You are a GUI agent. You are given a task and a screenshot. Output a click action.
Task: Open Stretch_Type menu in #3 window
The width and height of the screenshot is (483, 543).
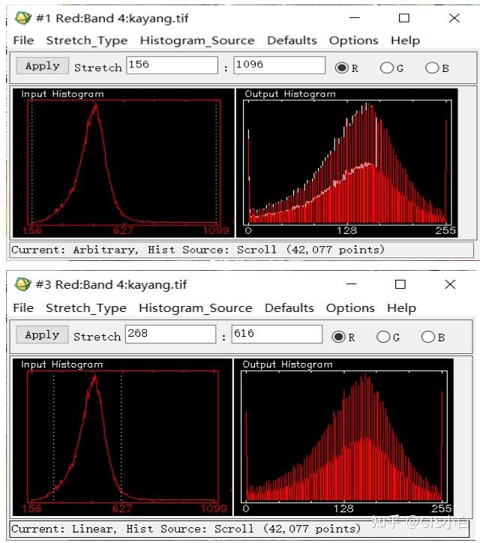click(86, 307)
